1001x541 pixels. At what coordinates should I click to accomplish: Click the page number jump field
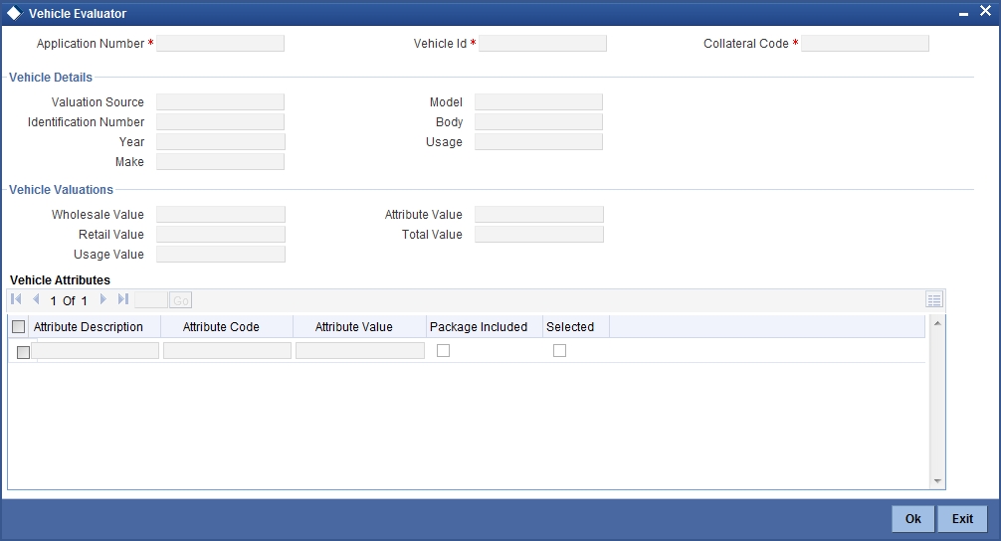[151, 300]
